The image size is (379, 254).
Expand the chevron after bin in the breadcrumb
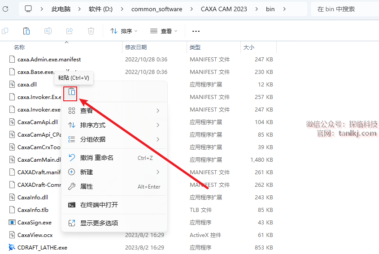[284, 9]
